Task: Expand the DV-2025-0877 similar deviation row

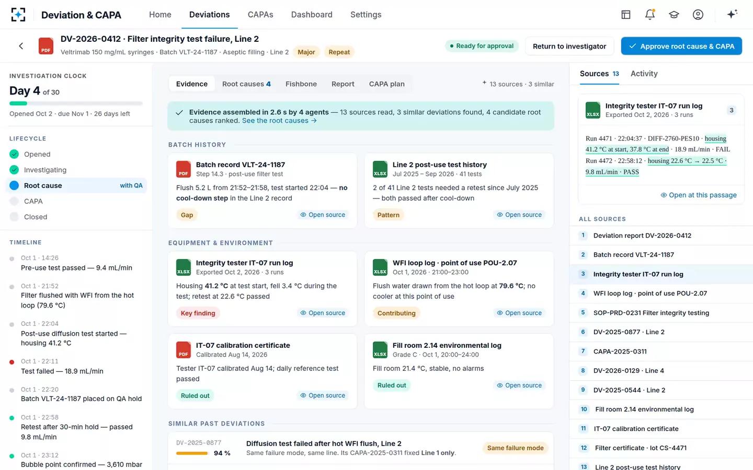Action: tap(361, 448)
